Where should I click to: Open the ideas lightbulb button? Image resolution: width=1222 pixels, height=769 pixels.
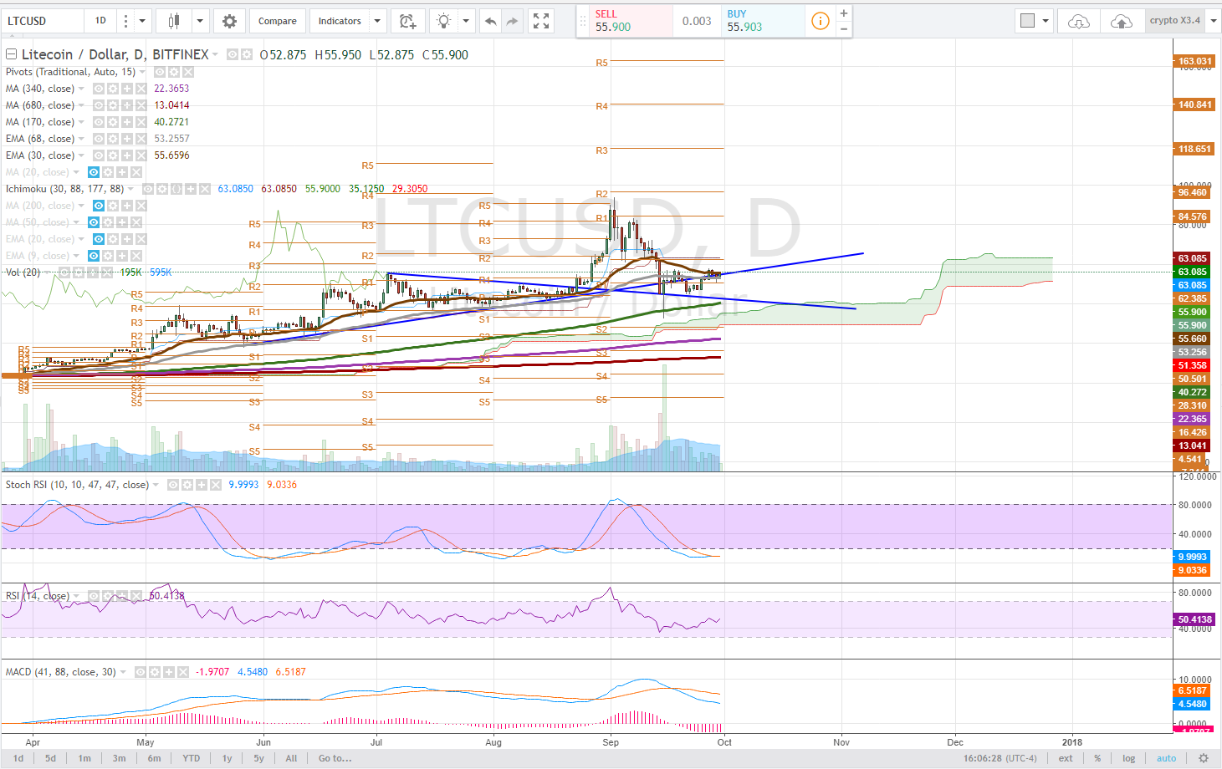443,21
